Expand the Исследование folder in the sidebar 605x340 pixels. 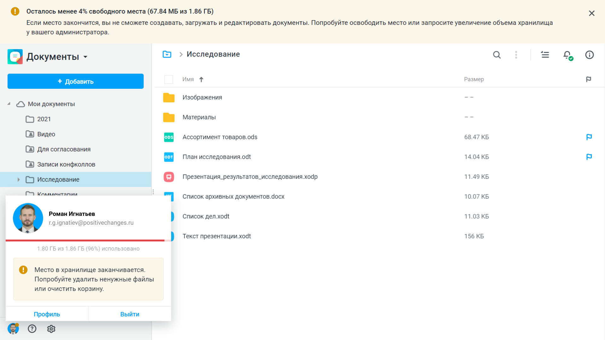18,179
